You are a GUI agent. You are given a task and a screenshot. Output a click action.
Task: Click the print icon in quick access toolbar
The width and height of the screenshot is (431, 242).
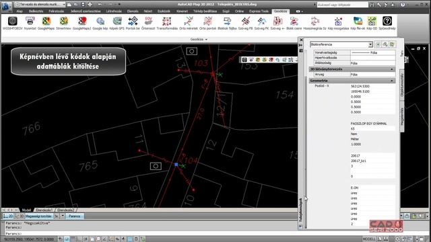(x=90, y=5)
